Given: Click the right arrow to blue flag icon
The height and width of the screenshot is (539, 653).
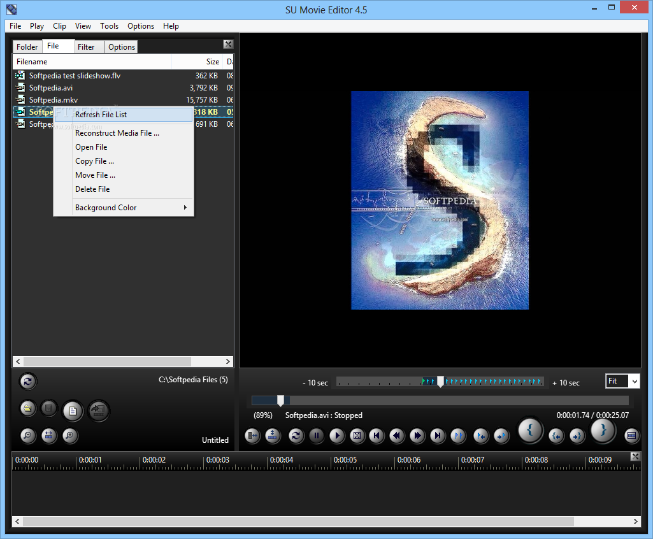Looking at the screenshot, I should (x=501, y=436).
